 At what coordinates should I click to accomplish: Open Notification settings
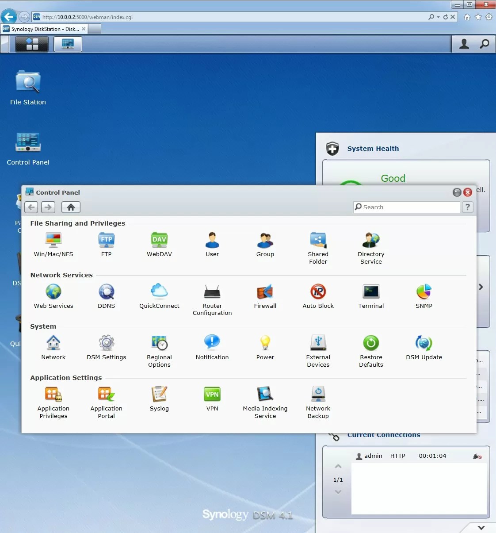tap(212, 347)
